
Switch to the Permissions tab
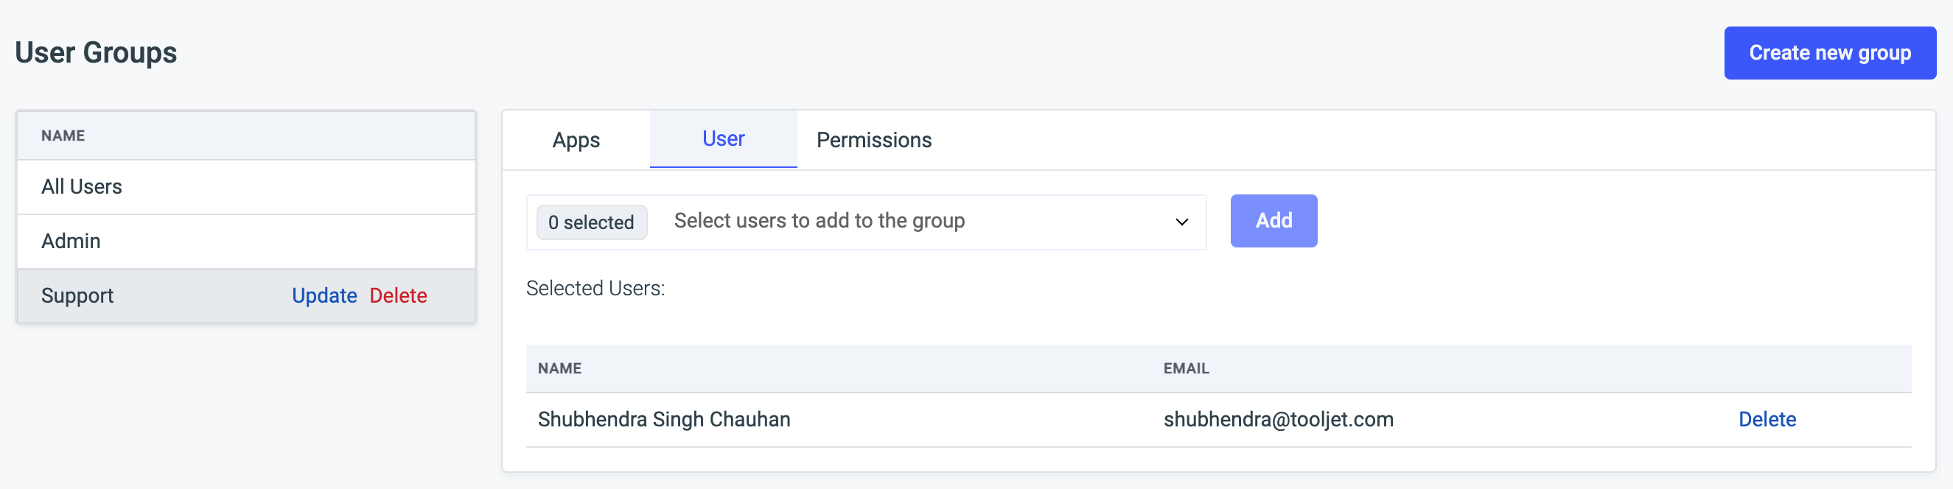873,140
